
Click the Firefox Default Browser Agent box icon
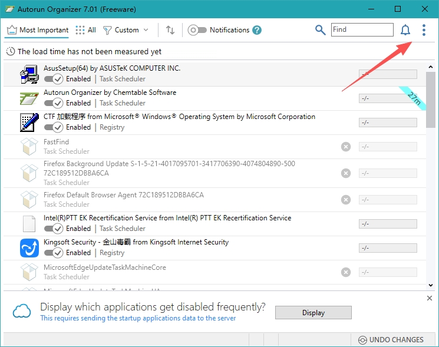click(x=29, y=200)
